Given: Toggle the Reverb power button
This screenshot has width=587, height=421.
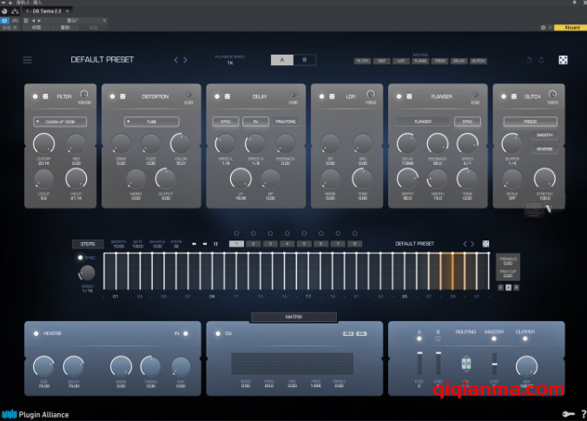Looking at the screenshot, I should (36, 333).
